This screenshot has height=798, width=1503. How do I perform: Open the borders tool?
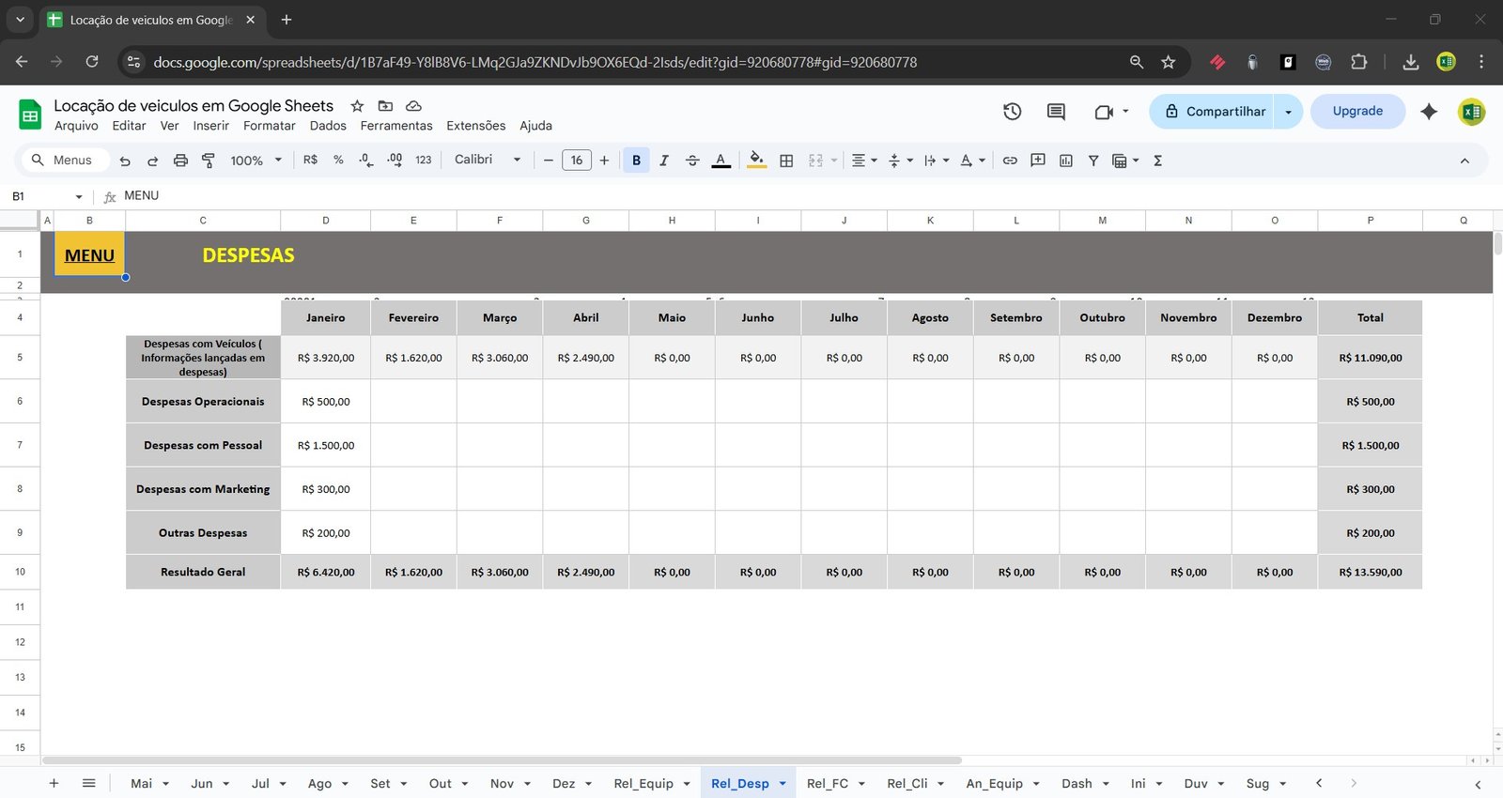[786, 161]
